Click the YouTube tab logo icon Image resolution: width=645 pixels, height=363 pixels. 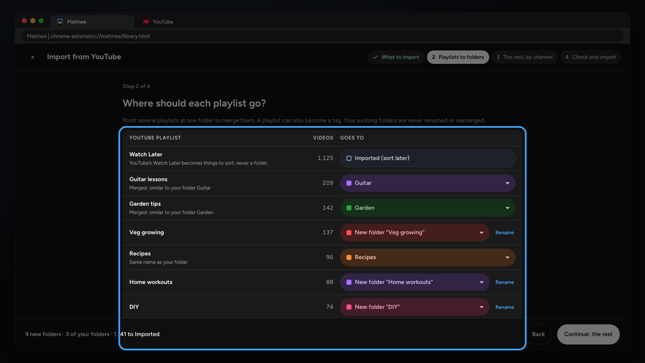[146, 22]
